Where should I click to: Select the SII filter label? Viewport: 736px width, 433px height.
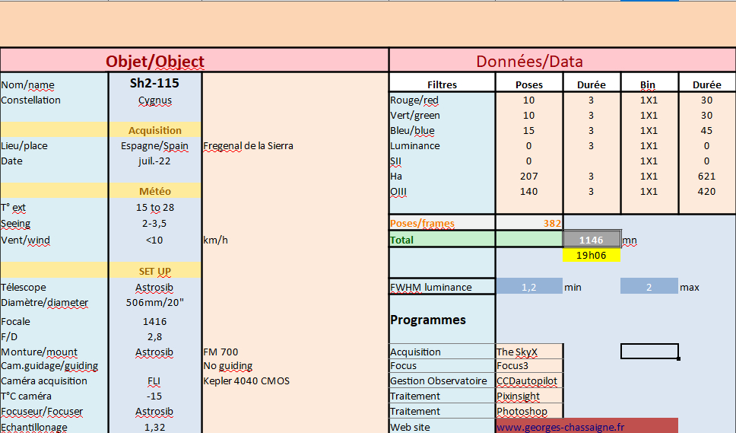pos(443,161)
